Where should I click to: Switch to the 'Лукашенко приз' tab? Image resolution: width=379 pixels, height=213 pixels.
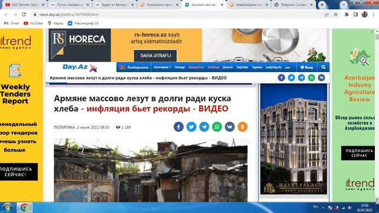(x=159, y=5)
